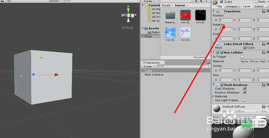
Task: Open the Gizmos dropdown
Action: point(55,1)
